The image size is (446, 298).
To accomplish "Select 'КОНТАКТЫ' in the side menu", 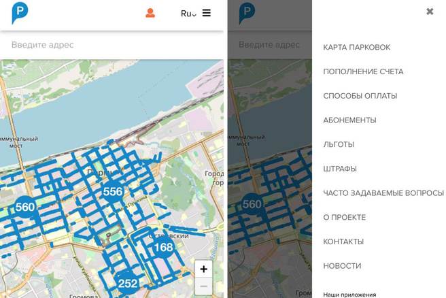I will pos(343,242).
